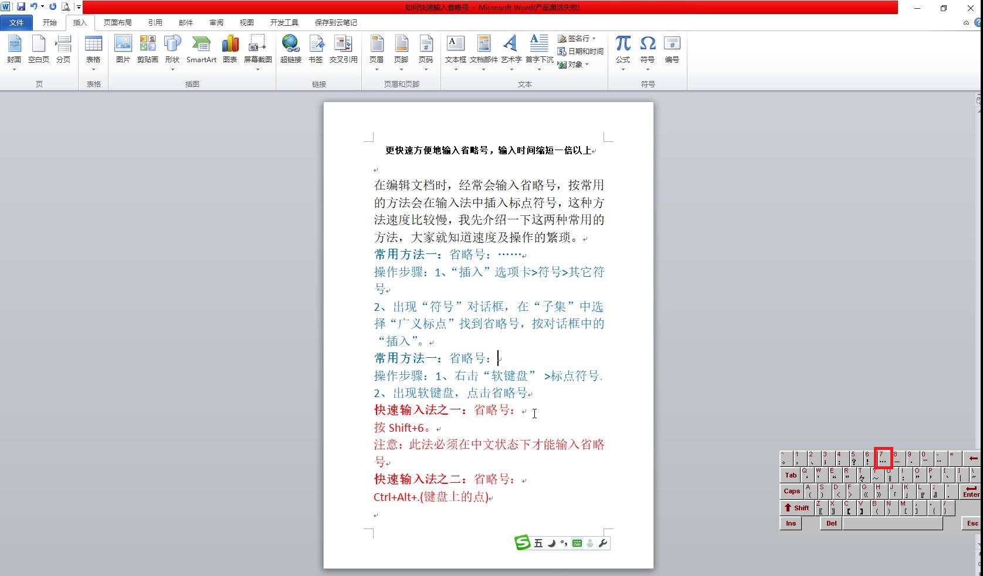Open the Clip Art (剪贴画) pane

[x=148, y=49]
